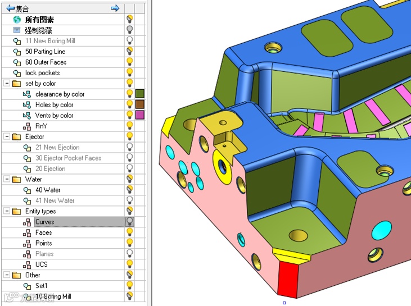Click the Entity types folder icon

tap(17, 211)
